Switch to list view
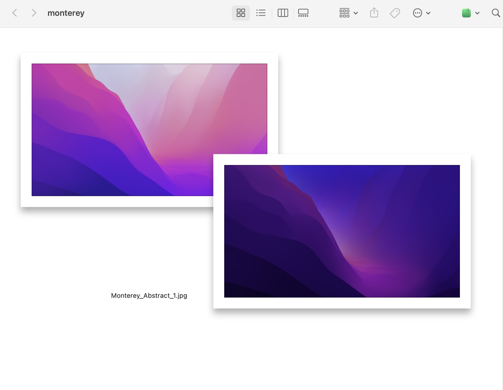This screenshot has height=390, width=503. click(x=261, y=13)
